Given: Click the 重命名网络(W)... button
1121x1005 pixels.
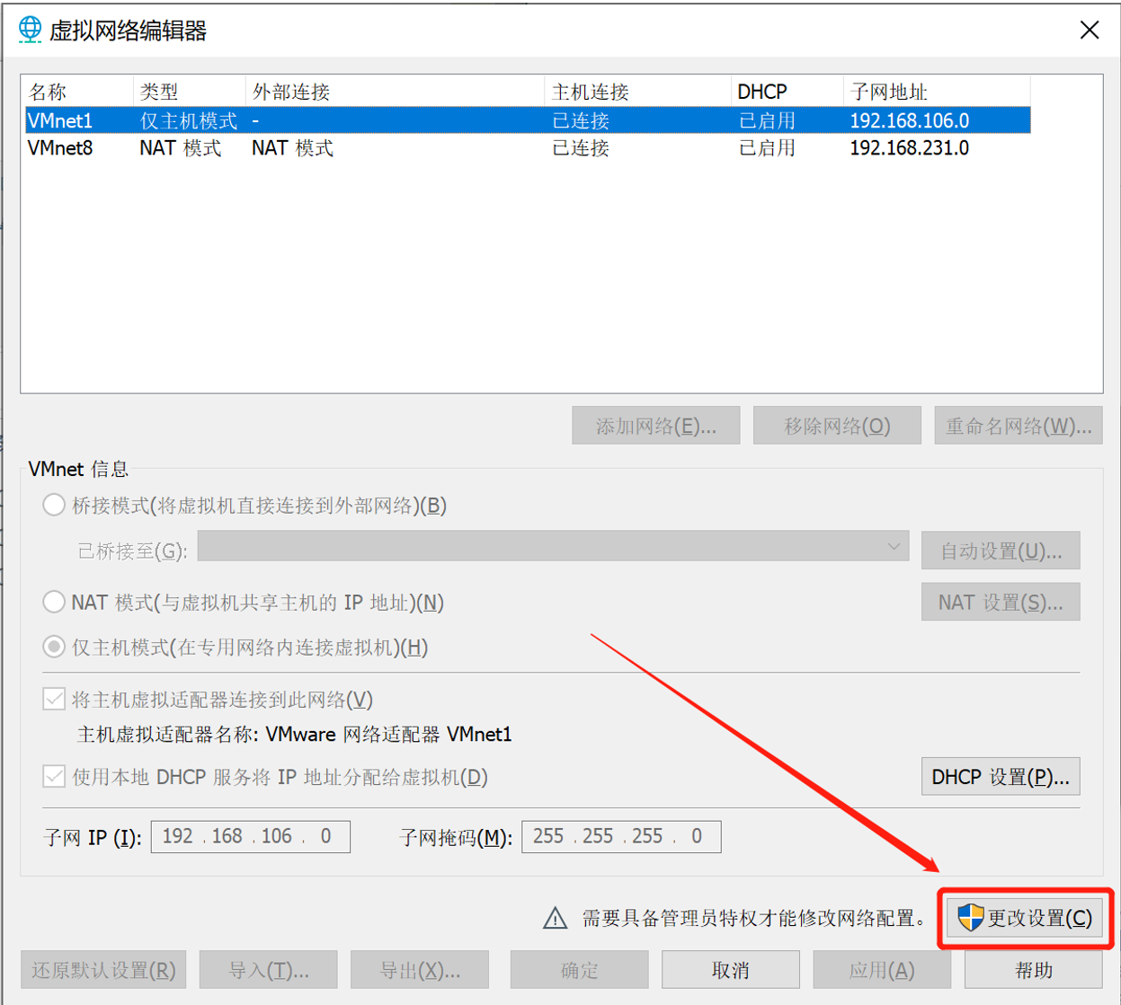Looking at the screenshot, I should tap(1019, 426).
